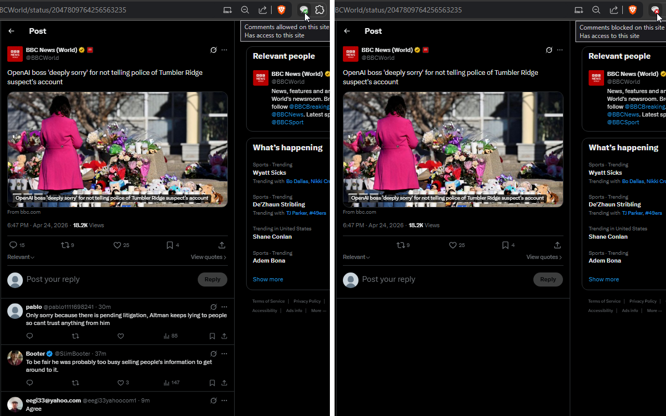Click View quotes in right window
This screenshot has width=666, height=416.
544,257
